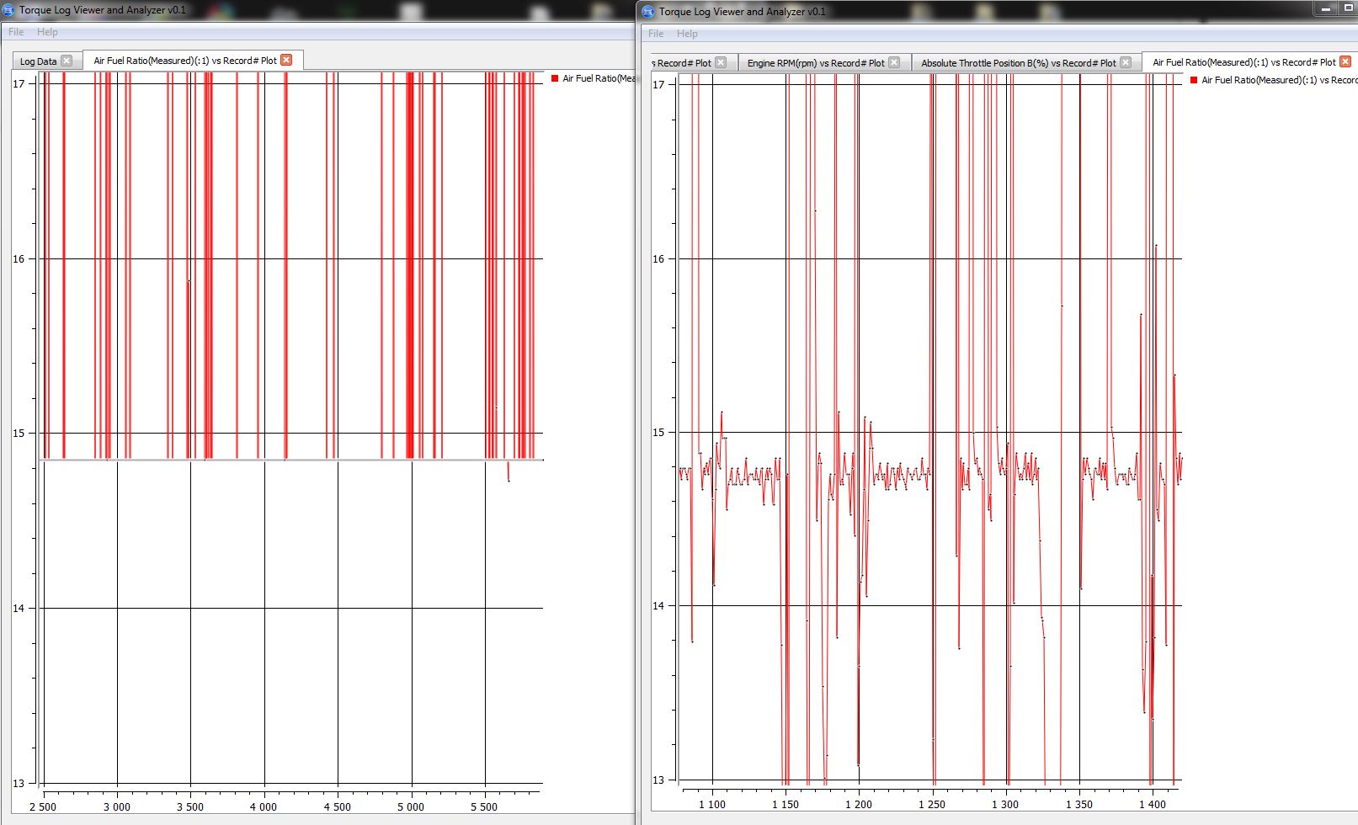Screen dimensions: 1358x825
Task: Close Air Fuel Ratio tab in left window
Action: (x=286, y=60)
